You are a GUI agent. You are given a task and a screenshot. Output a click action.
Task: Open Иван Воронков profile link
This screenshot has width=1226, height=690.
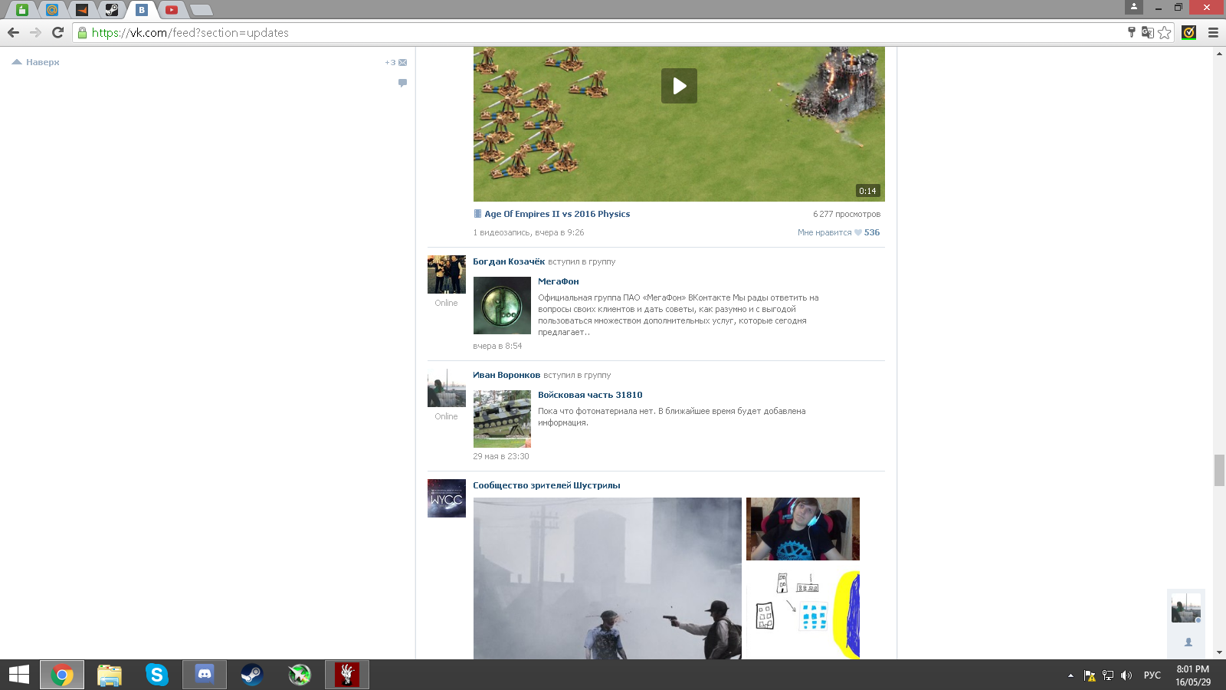click(x=506, y=375)
